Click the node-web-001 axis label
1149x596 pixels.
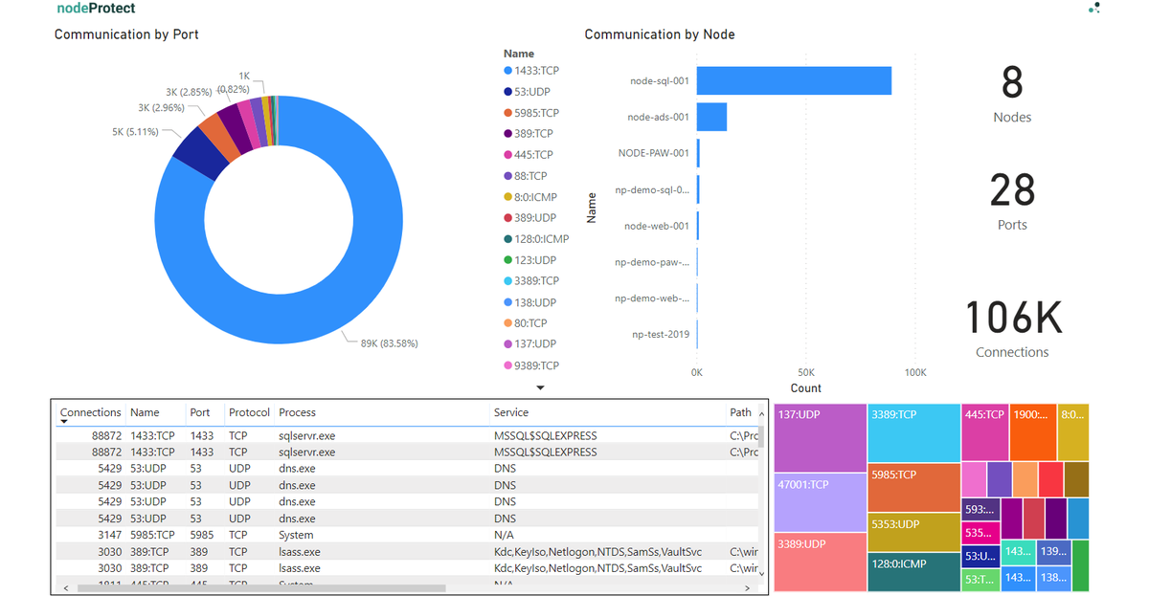pyautogui.click(x=657, y=226)
